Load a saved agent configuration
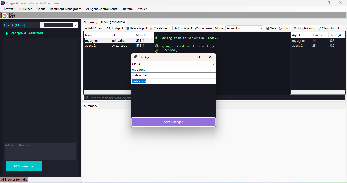This screenshot has height=183, width=347. click(284, 28)
